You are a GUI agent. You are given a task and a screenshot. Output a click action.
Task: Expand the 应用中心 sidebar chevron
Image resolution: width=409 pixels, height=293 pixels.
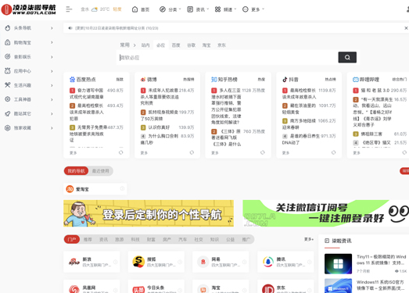coord(52,71)
